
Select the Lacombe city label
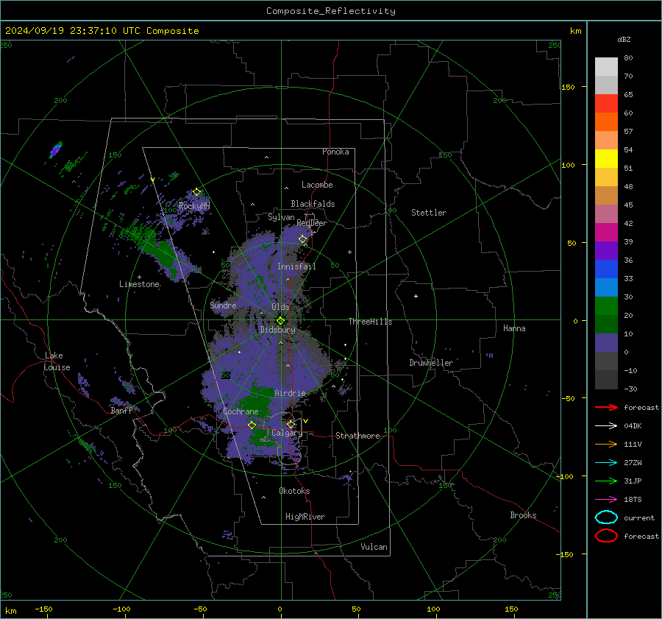pyautogui.click(x=317, y=185)
